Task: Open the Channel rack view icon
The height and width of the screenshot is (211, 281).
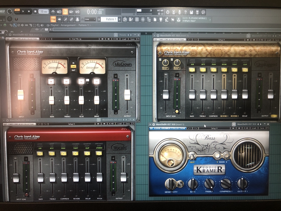Action: [x=137, y=19]
